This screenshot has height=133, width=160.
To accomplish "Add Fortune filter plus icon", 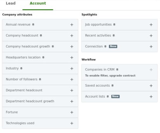I will (72, 112).
